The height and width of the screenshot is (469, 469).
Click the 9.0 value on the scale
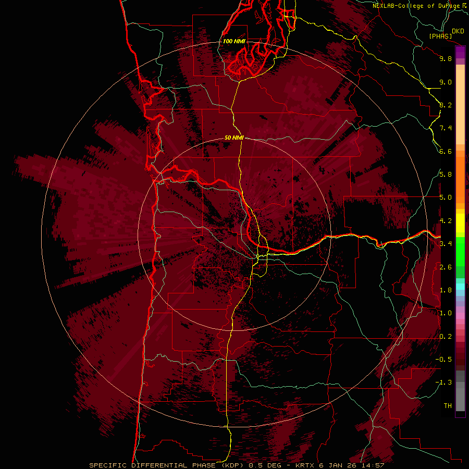click(446, 82)
